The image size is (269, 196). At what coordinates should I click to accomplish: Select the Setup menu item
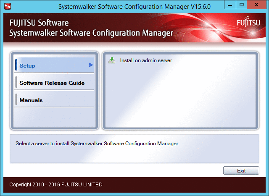[x=54, y=65]
